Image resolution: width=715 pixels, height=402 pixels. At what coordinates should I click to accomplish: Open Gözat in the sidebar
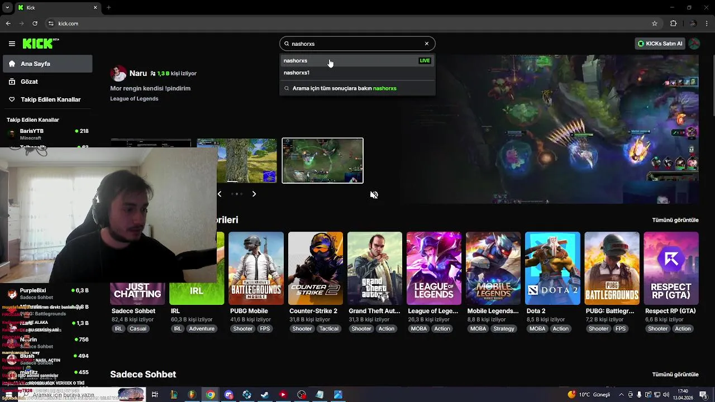point(47,82)
